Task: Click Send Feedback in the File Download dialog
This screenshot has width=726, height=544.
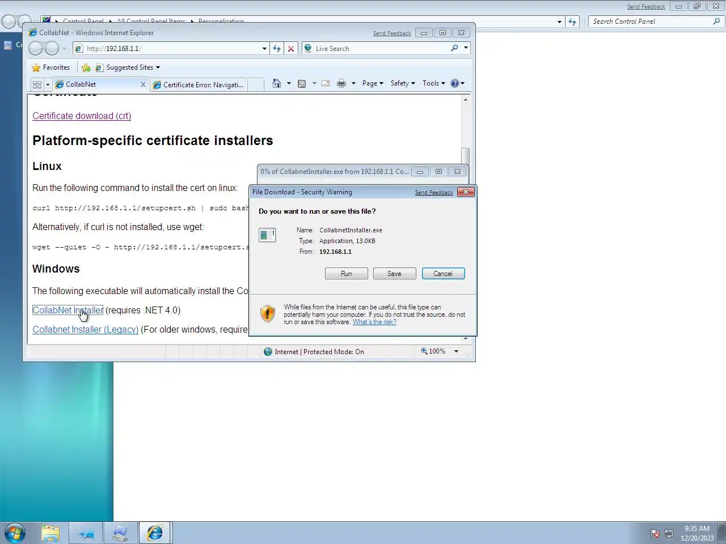Action: pyautogui.click(x=434, y=192)
